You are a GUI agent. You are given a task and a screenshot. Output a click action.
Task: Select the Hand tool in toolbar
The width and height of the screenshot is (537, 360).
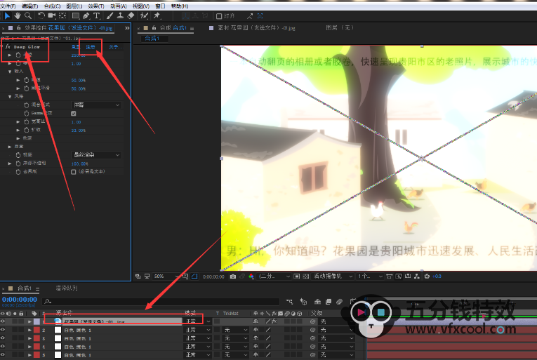pos(17,15)
